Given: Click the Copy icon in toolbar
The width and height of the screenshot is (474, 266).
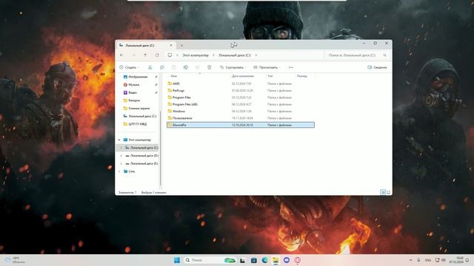Looking at the screenshot, I should click(x=161, y=67).
